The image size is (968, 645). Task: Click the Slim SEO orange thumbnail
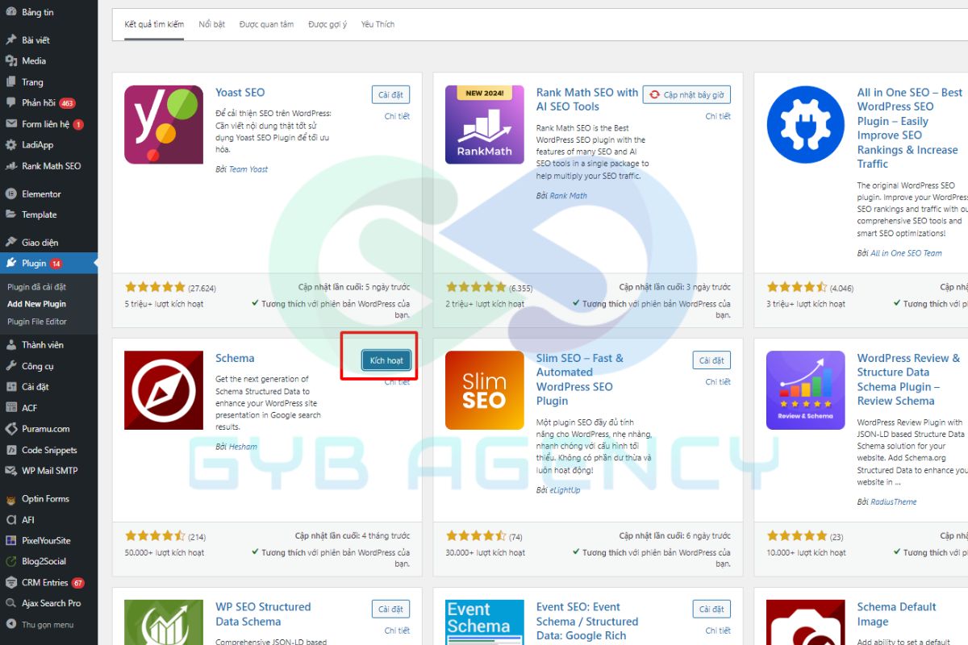[485, 390]
